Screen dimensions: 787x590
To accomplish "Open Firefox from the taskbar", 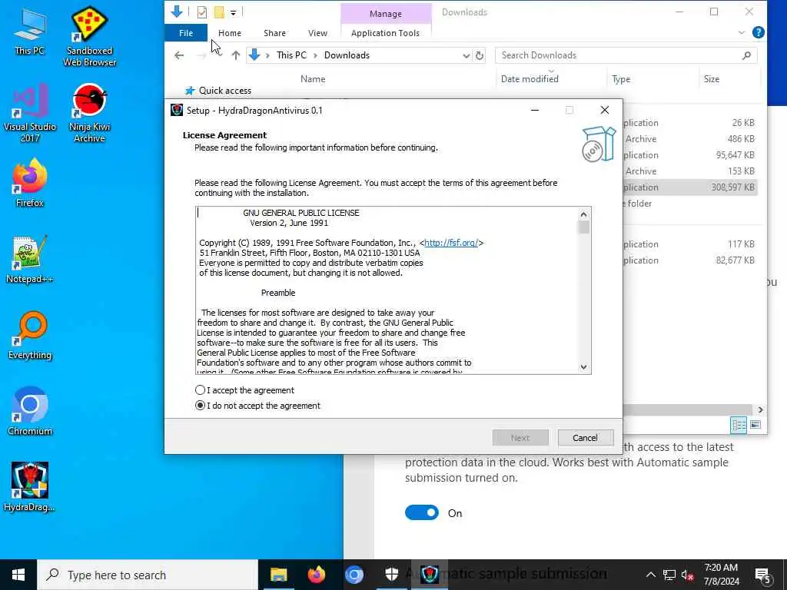I will pos(316,575).
